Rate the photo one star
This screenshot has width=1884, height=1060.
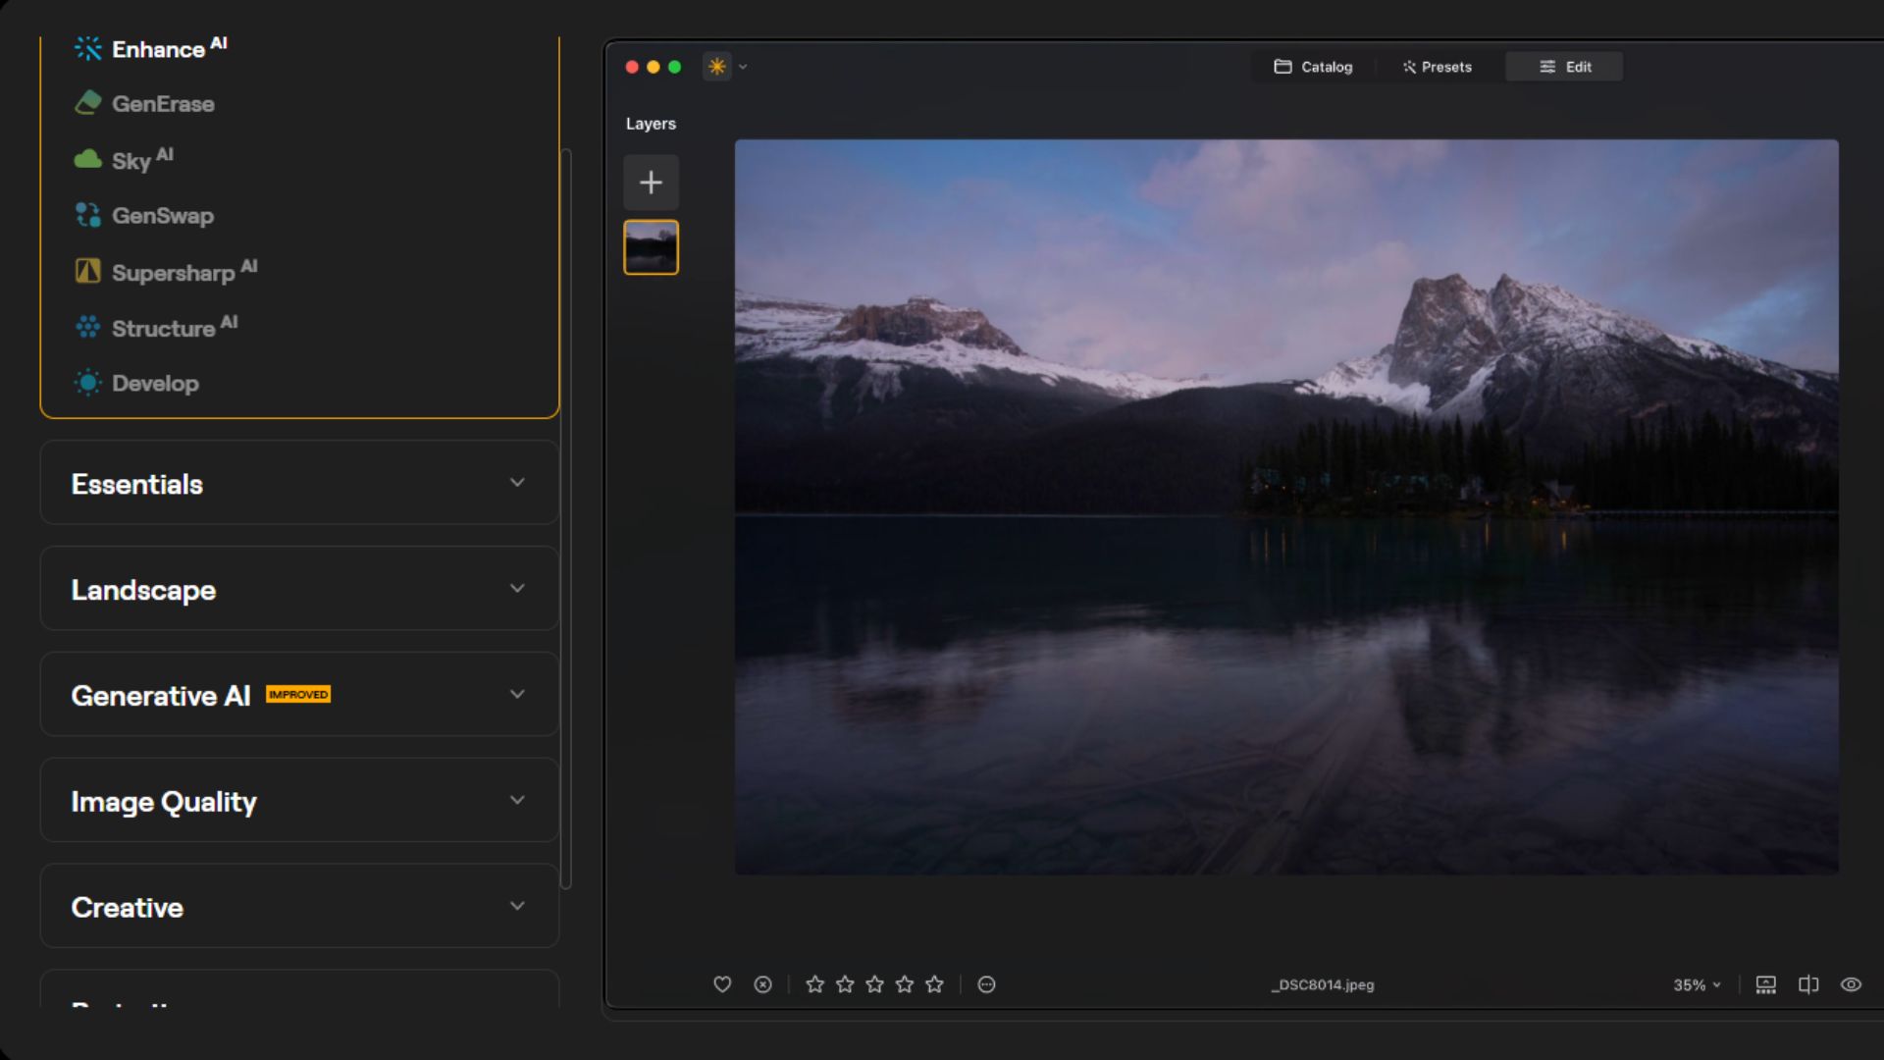coord(814,984)
